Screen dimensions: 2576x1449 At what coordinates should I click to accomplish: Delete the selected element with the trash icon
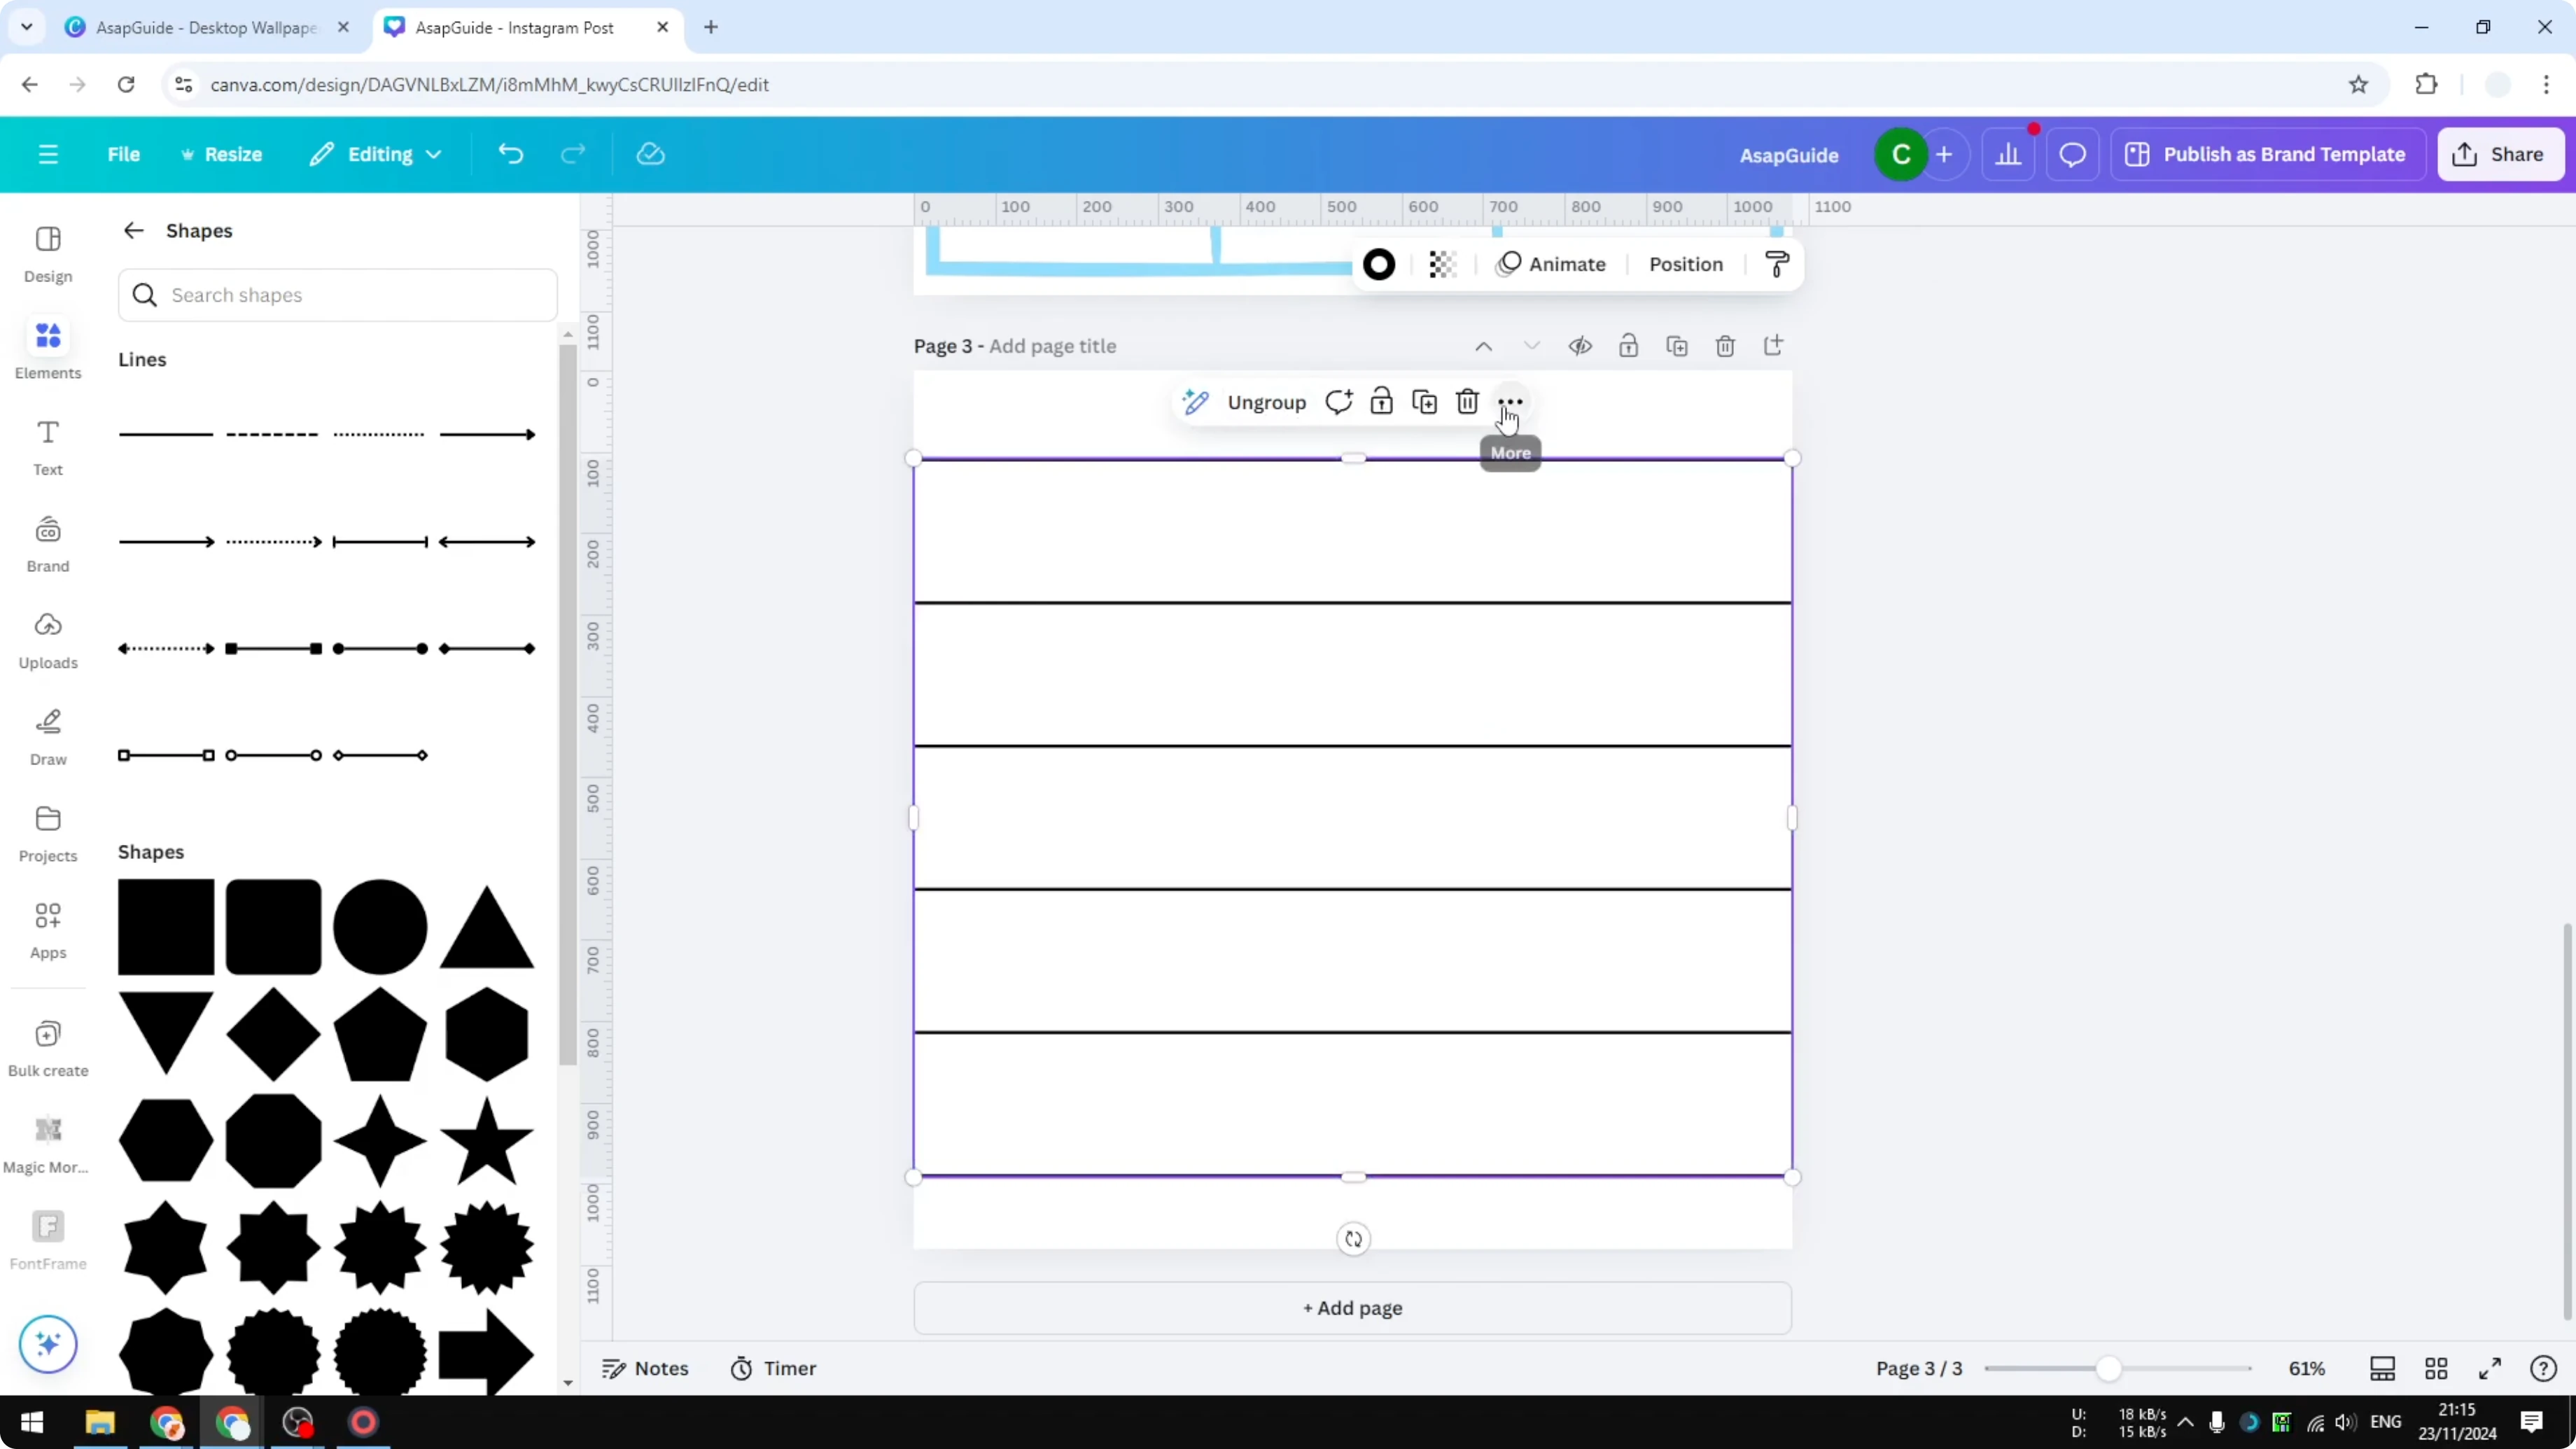(1467, 401)
